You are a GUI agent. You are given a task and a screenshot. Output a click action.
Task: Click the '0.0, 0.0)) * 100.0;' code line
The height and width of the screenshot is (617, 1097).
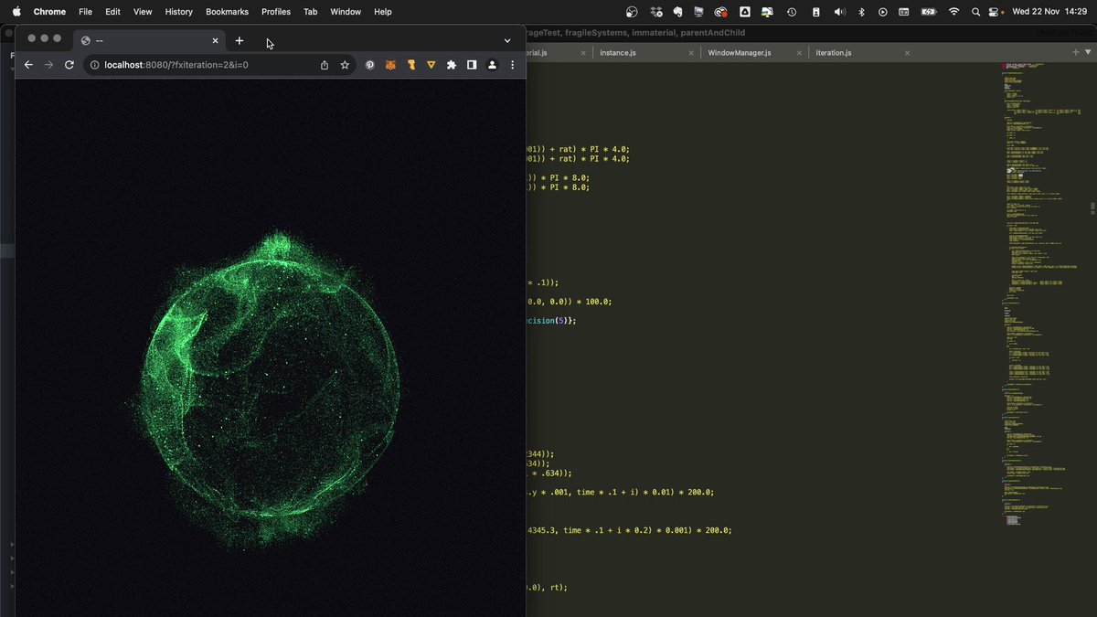(x=569, y=302)
